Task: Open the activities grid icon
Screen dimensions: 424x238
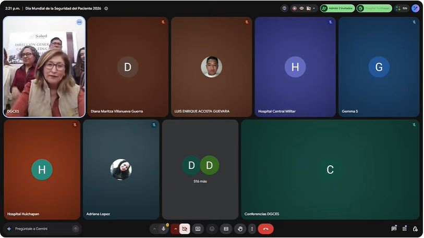Action: (x=405, y=229)
